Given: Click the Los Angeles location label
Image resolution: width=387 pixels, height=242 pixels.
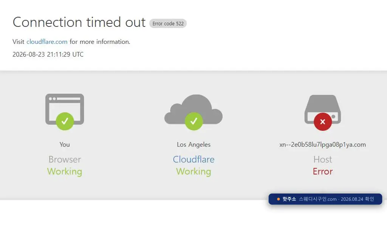Looking at the screenshot, I should 193,144.
